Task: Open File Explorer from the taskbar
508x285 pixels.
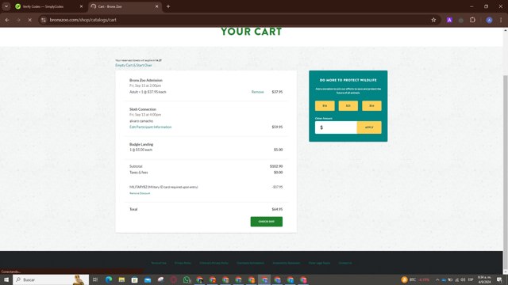Action: 121,279
